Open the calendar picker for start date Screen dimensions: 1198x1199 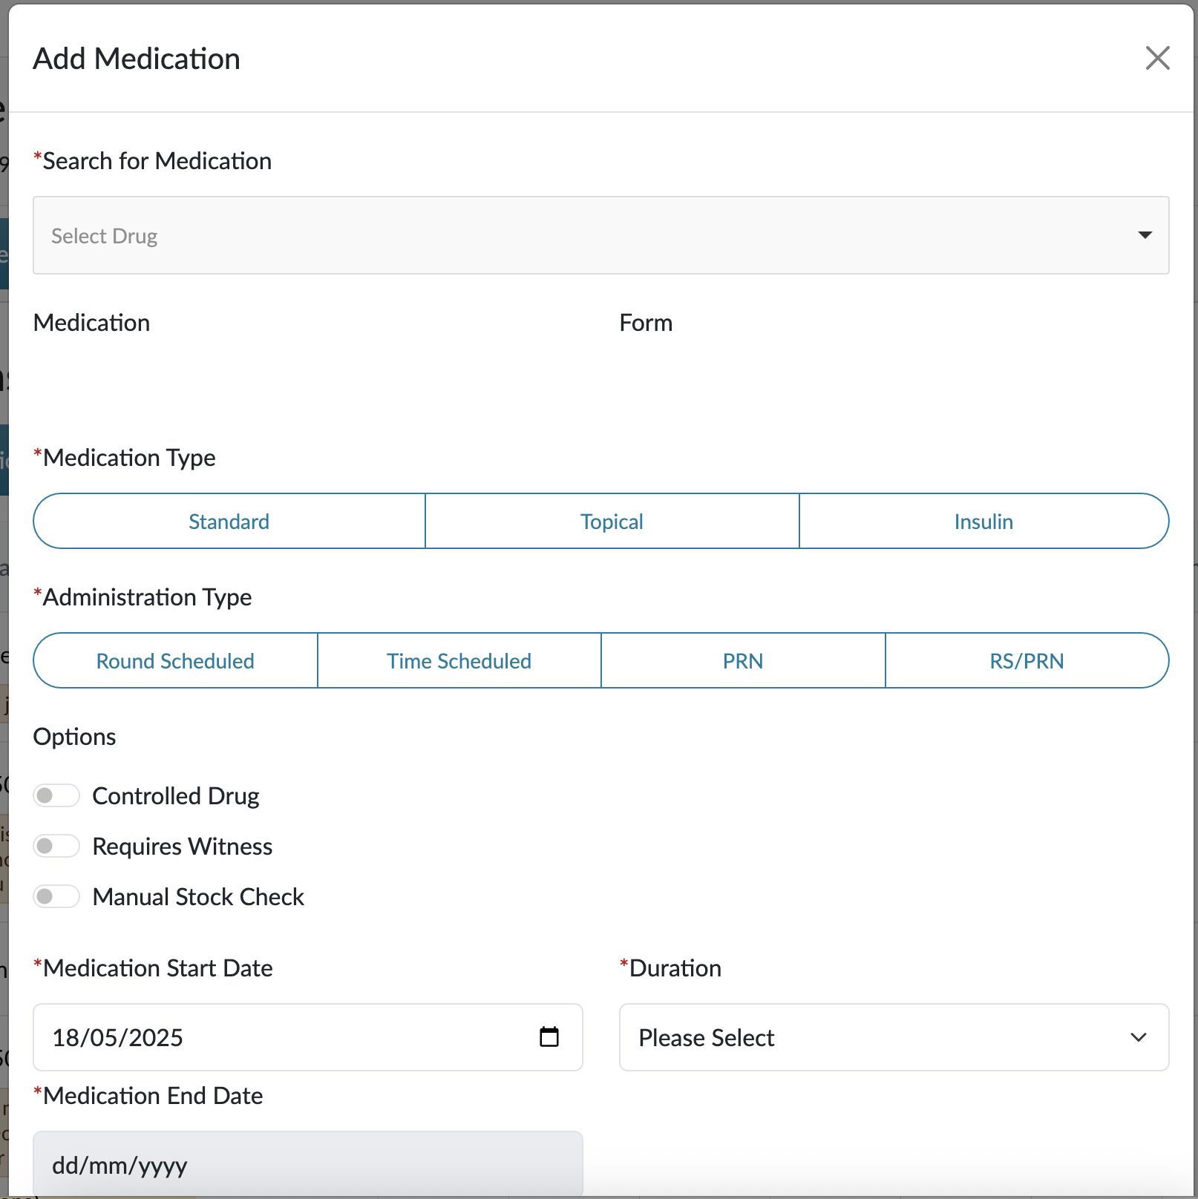tap(549, 1037)
